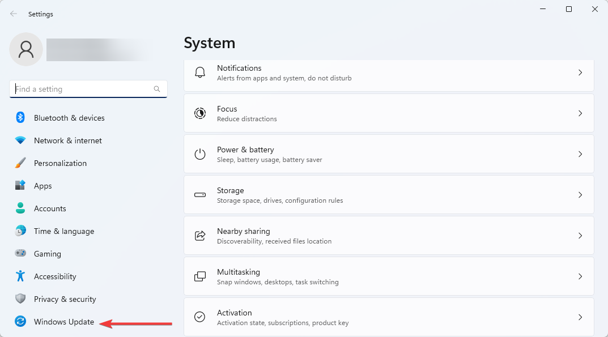
Task: Click the Find a setting search box
Action: click(88, 89)
